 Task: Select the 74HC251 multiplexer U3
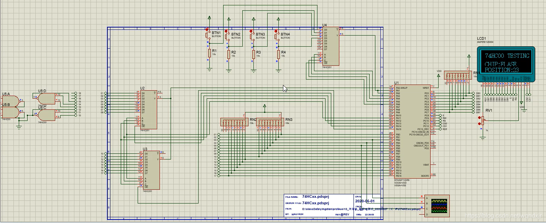click(x=151, y=170)
